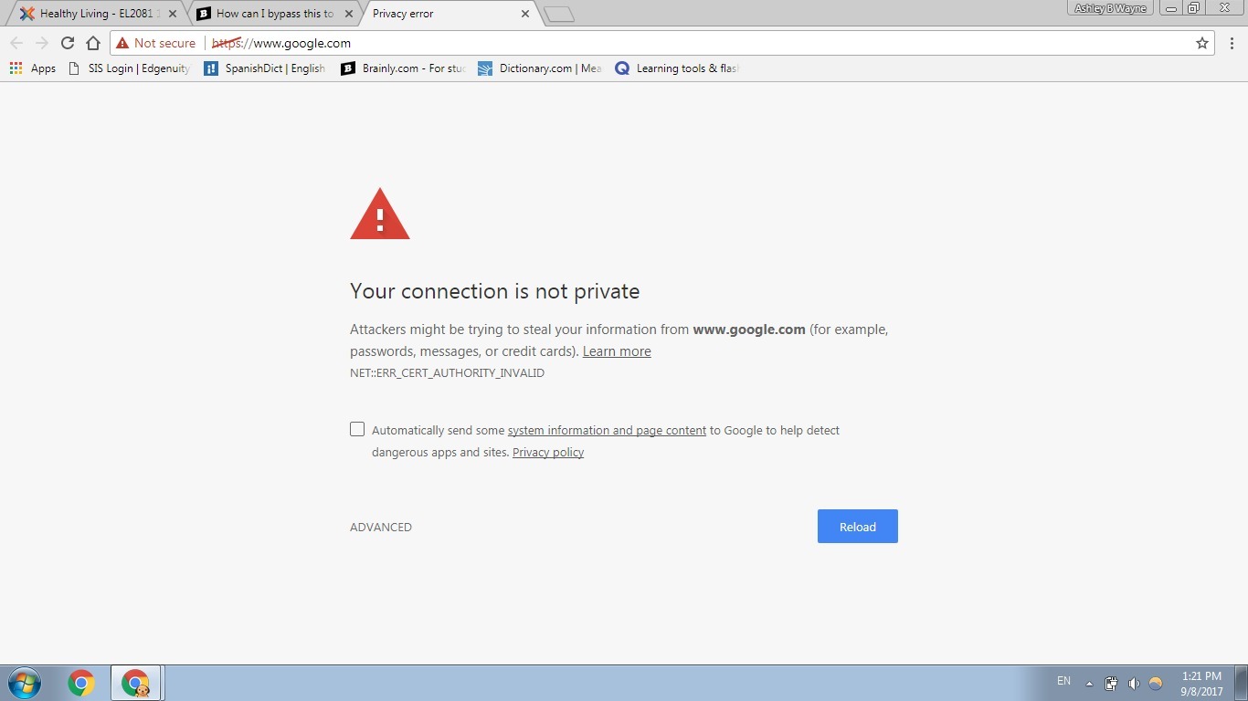The width and height of the screenshot is (1248, 701).
Task: Go back using the browser back arrow
Action: [16, 43]
